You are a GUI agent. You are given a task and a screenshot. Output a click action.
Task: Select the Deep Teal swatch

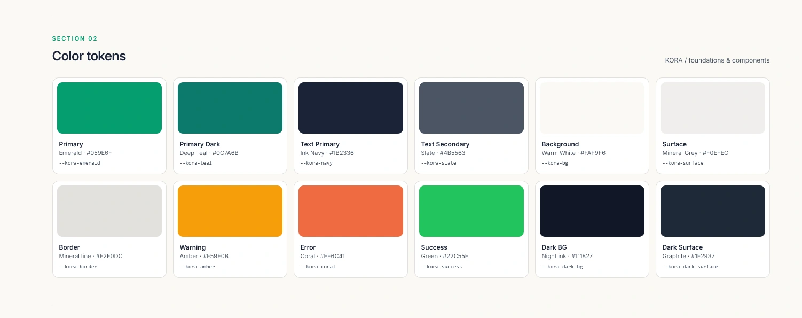tap(230, 108)
